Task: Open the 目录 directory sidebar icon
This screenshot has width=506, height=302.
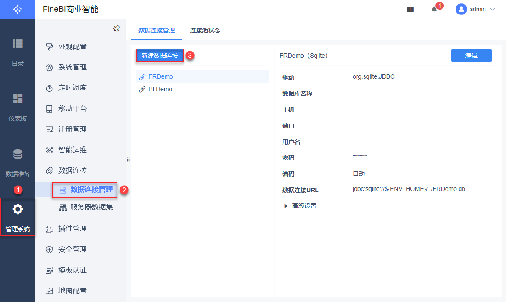Action: click(18, 43)
